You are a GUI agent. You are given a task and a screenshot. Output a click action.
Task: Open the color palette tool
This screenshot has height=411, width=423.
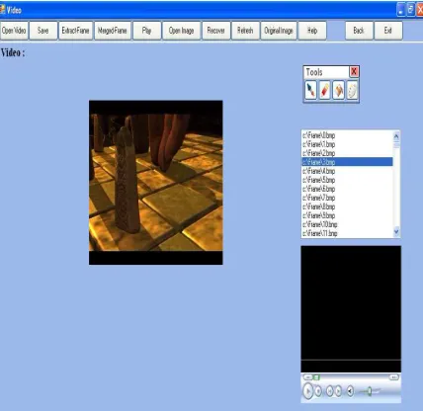tap(352, 90)
